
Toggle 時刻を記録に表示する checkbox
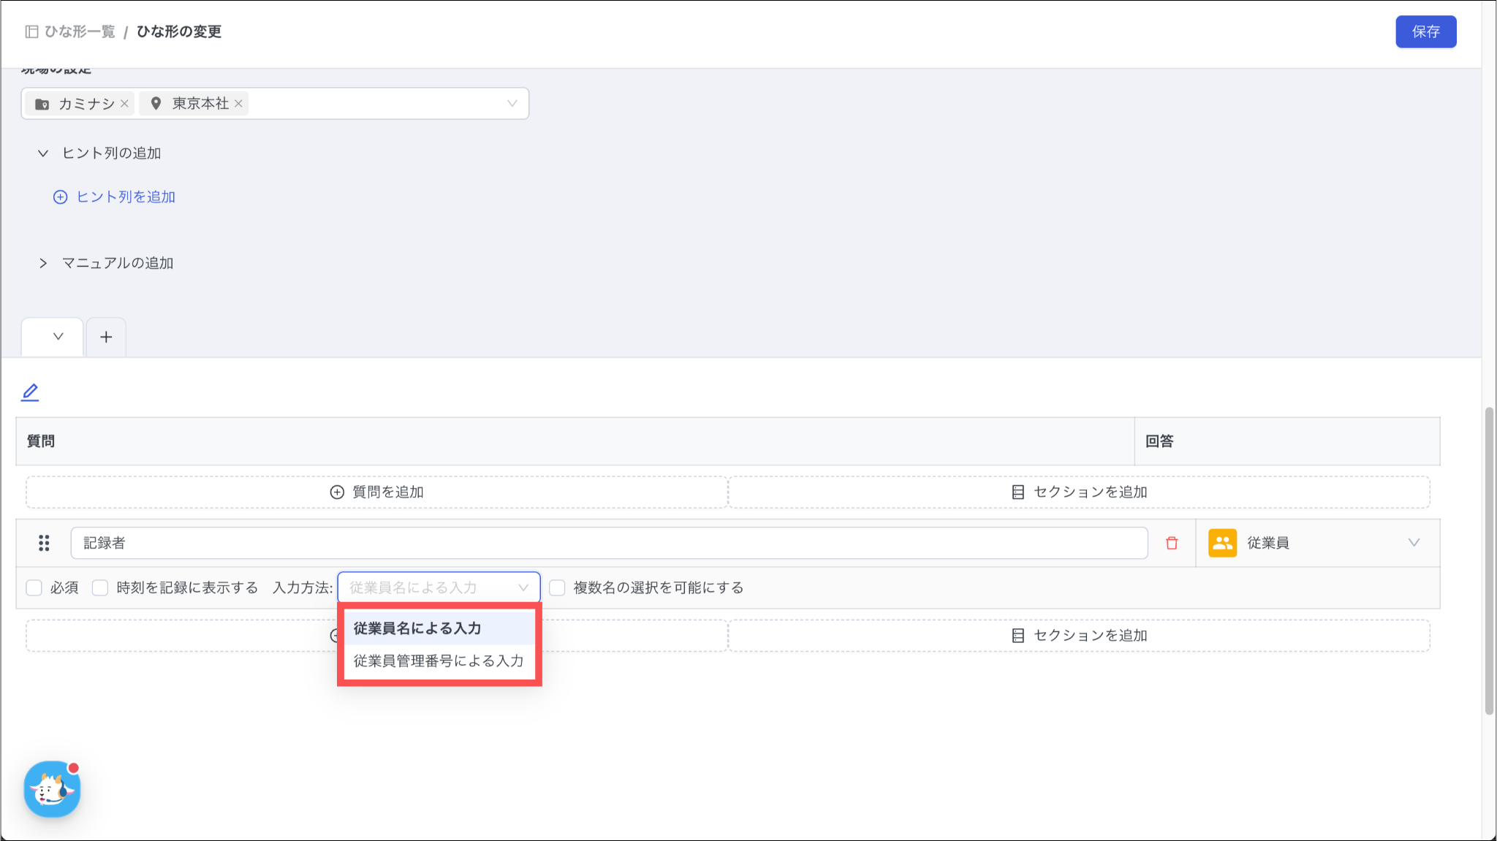tap(100, 587)
